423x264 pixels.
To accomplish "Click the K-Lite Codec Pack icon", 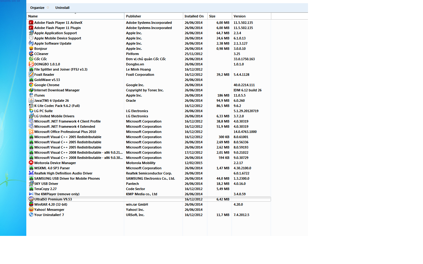I will pos(31,106).
